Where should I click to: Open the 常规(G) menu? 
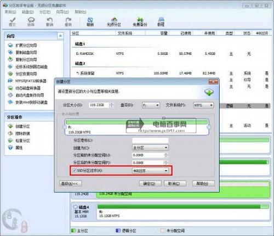[x=10, y=12]
